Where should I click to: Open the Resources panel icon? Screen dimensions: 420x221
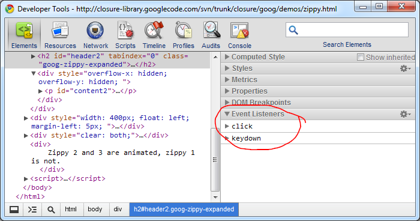click(60, 30)
